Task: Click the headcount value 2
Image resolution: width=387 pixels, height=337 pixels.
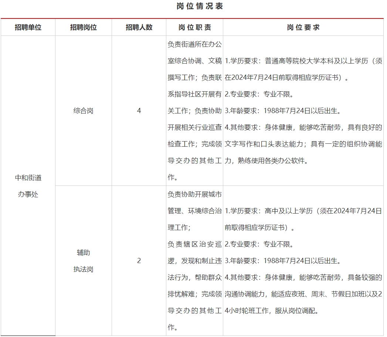Action: click(139, 261)
